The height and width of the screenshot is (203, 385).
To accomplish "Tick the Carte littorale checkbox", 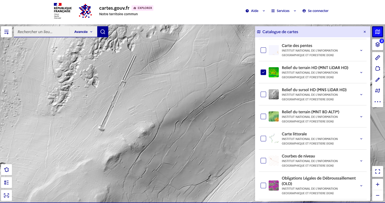I will click(263, 138).
